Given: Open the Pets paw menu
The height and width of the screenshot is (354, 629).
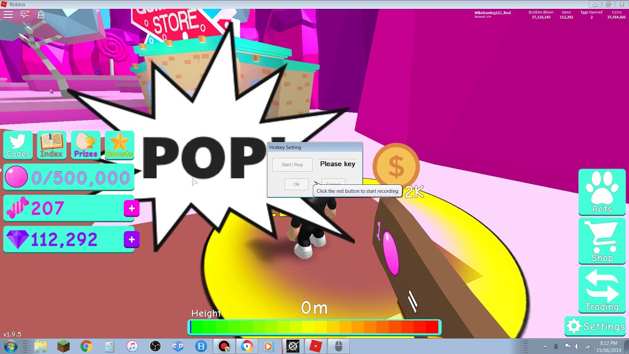Looking at the screenshot, I should (x=602, y=192).
